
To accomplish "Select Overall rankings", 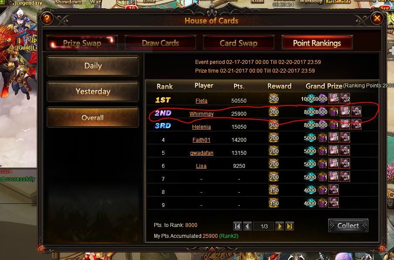I will pyautogui.click(x=93, y=117).
